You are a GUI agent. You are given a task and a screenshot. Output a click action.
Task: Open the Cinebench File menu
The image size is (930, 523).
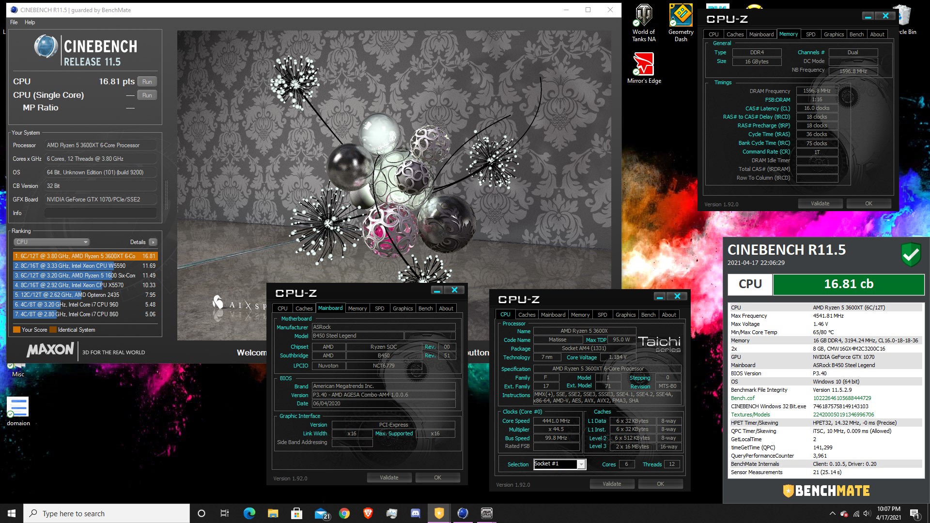point(14,22)
